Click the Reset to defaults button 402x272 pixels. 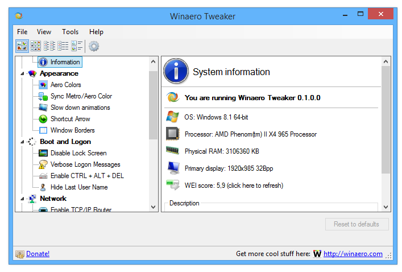pyautogui.click(x=357, y=224)
